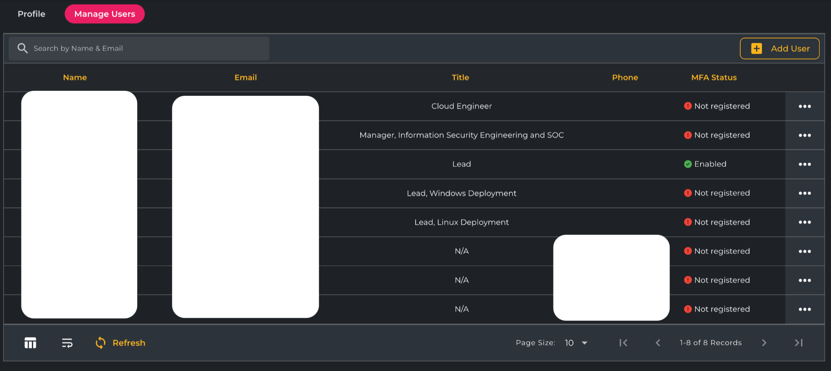831x371 pixels.
Task: Go to the previous page
Action: click(x=658, y=343)
